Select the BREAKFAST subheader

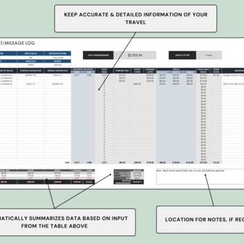(x=162, y=72)
